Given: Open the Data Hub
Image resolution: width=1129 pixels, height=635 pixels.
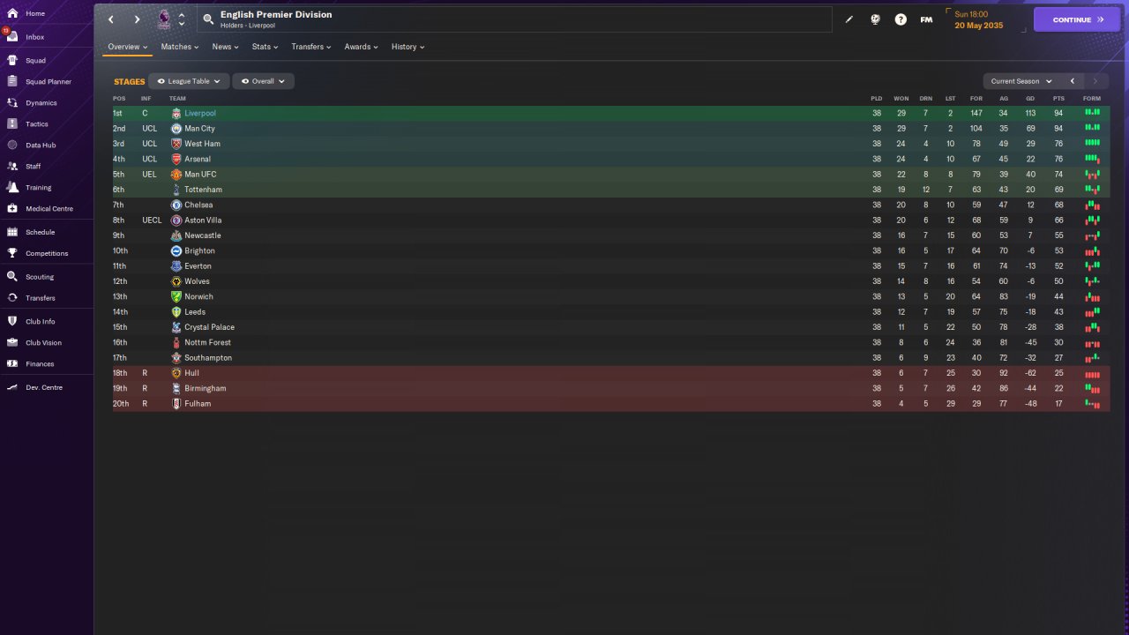Looking at the screenshot, I should (41, 146).
